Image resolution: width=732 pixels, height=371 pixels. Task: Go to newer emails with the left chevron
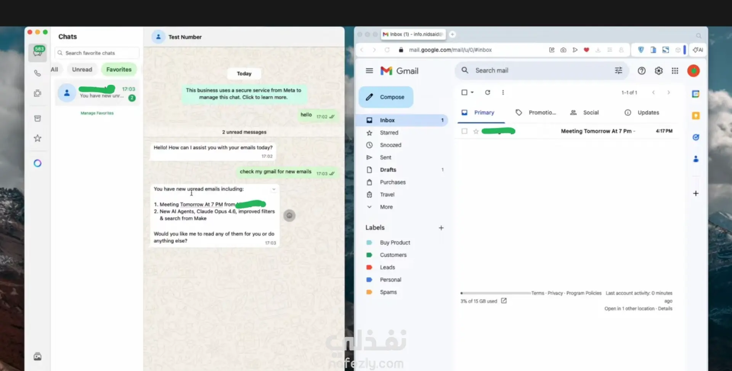click(x=653, y=92)
